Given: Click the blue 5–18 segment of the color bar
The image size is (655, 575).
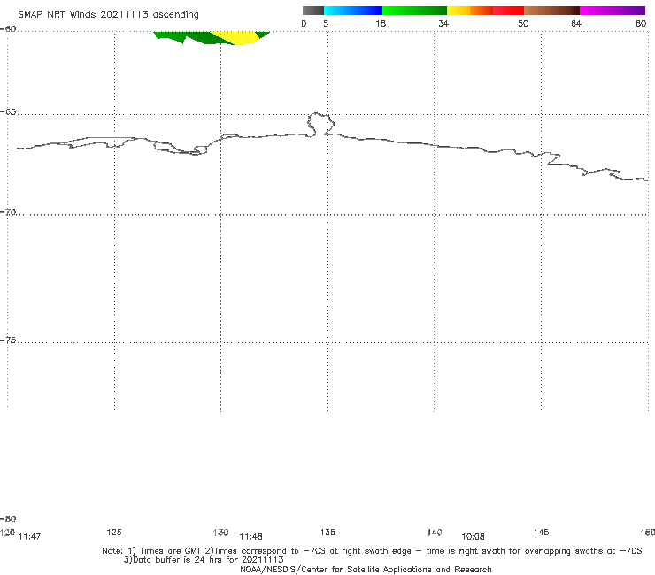Looking at the screenshot, I should [x=353, y=11].
